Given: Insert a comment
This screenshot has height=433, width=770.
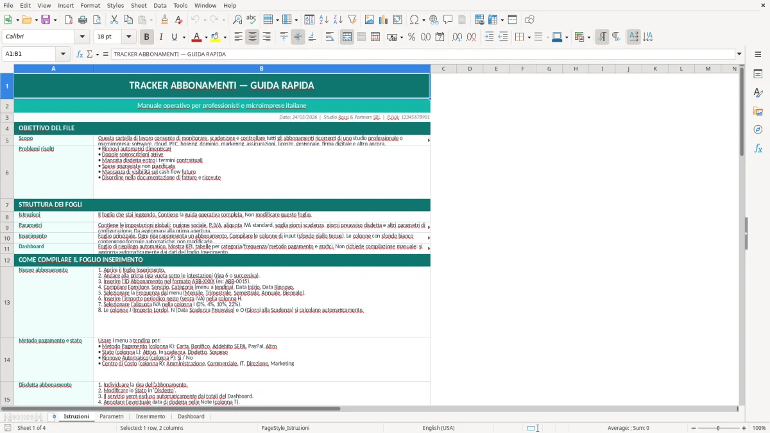Looking at the screenshot, I should [448, 20].
